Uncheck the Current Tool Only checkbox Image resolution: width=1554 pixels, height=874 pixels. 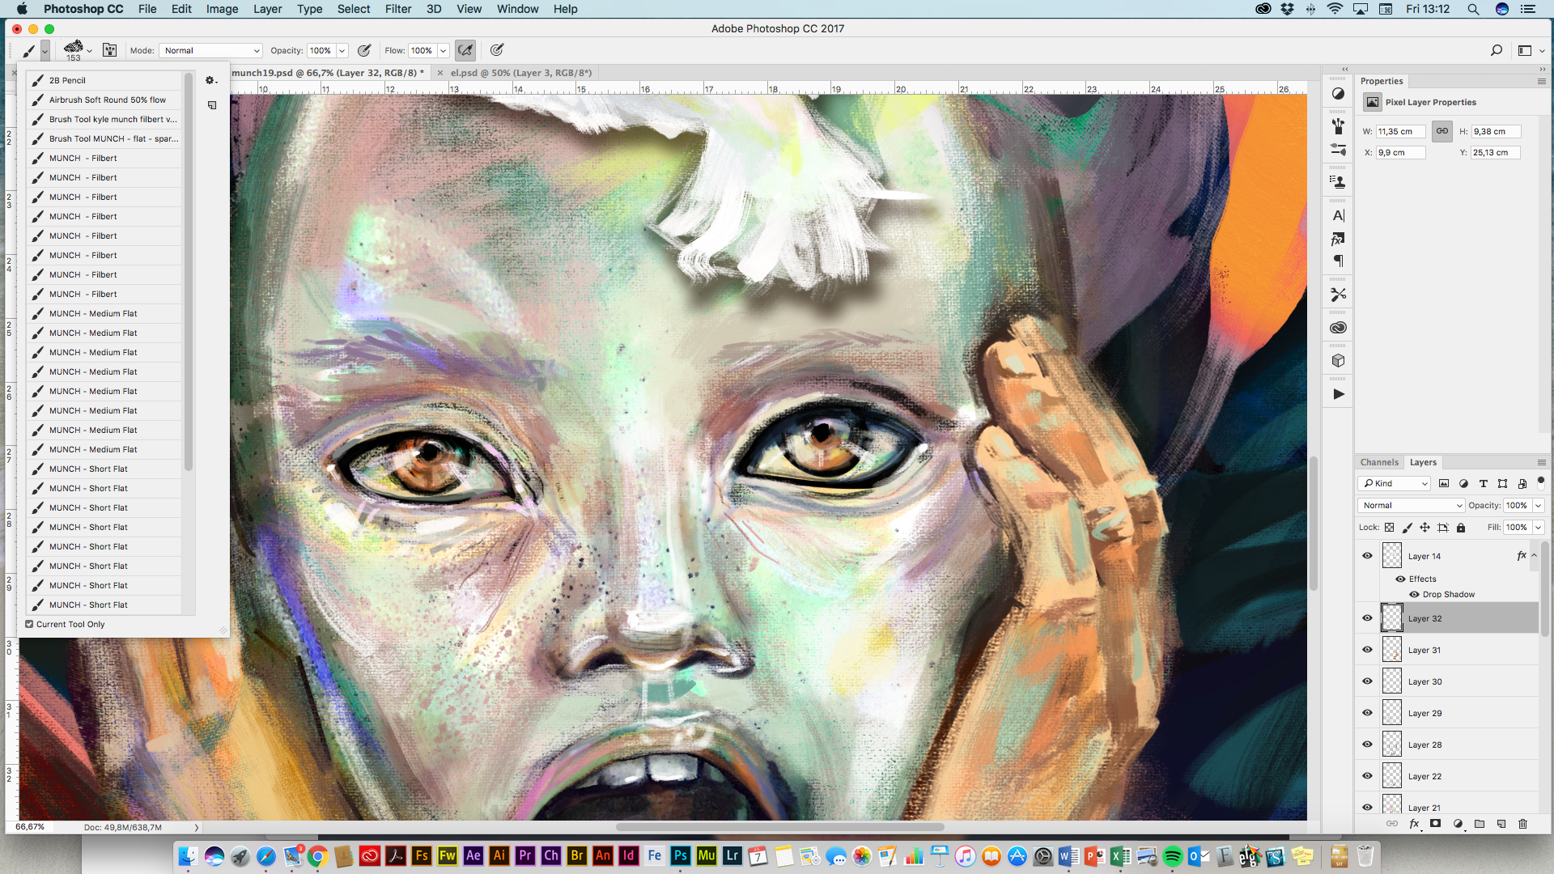tap(30, 624)
